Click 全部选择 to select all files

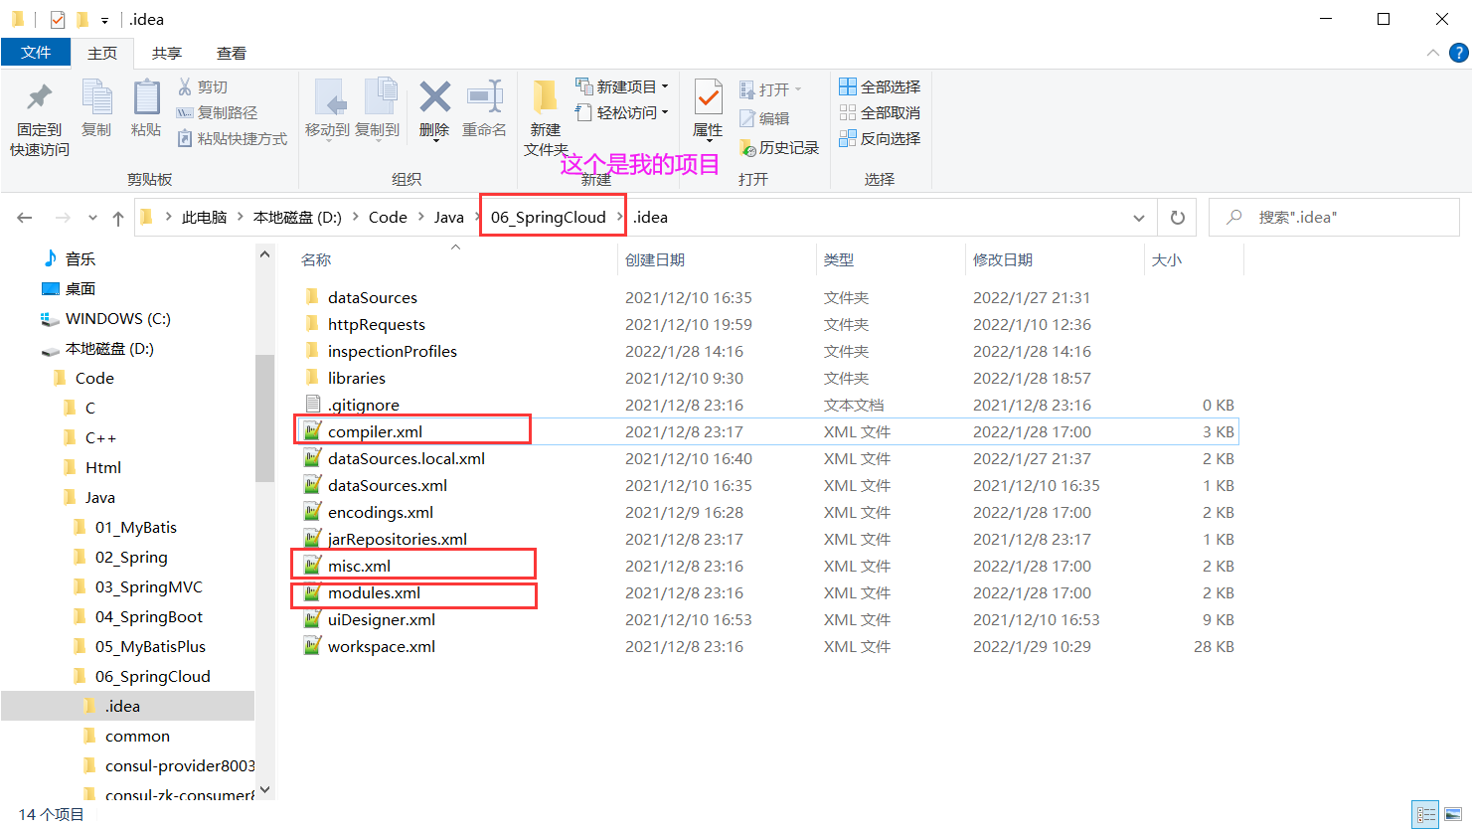(883, 86)
